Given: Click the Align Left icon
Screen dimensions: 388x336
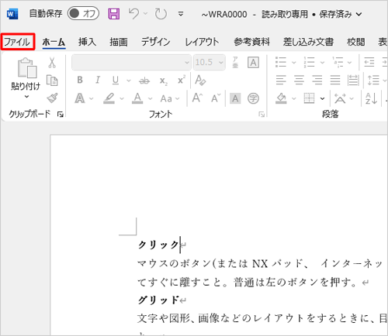Looking at the screenshot, I should click(x=281, y=80).
